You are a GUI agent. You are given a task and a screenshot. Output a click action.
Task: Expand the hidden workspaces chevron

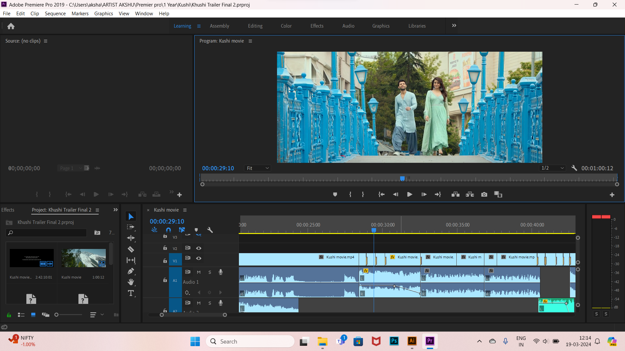[454, 26]
